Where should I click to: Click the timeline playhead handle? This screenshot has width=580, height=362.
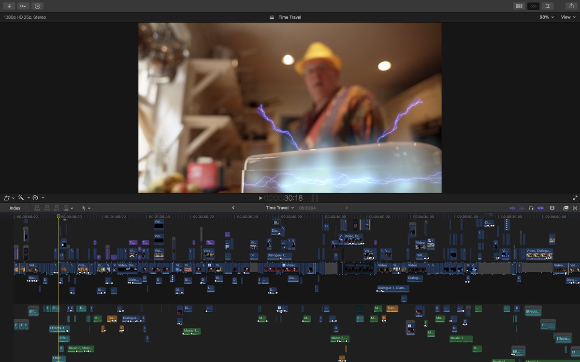pyautogui.click(x=58, y=217)
